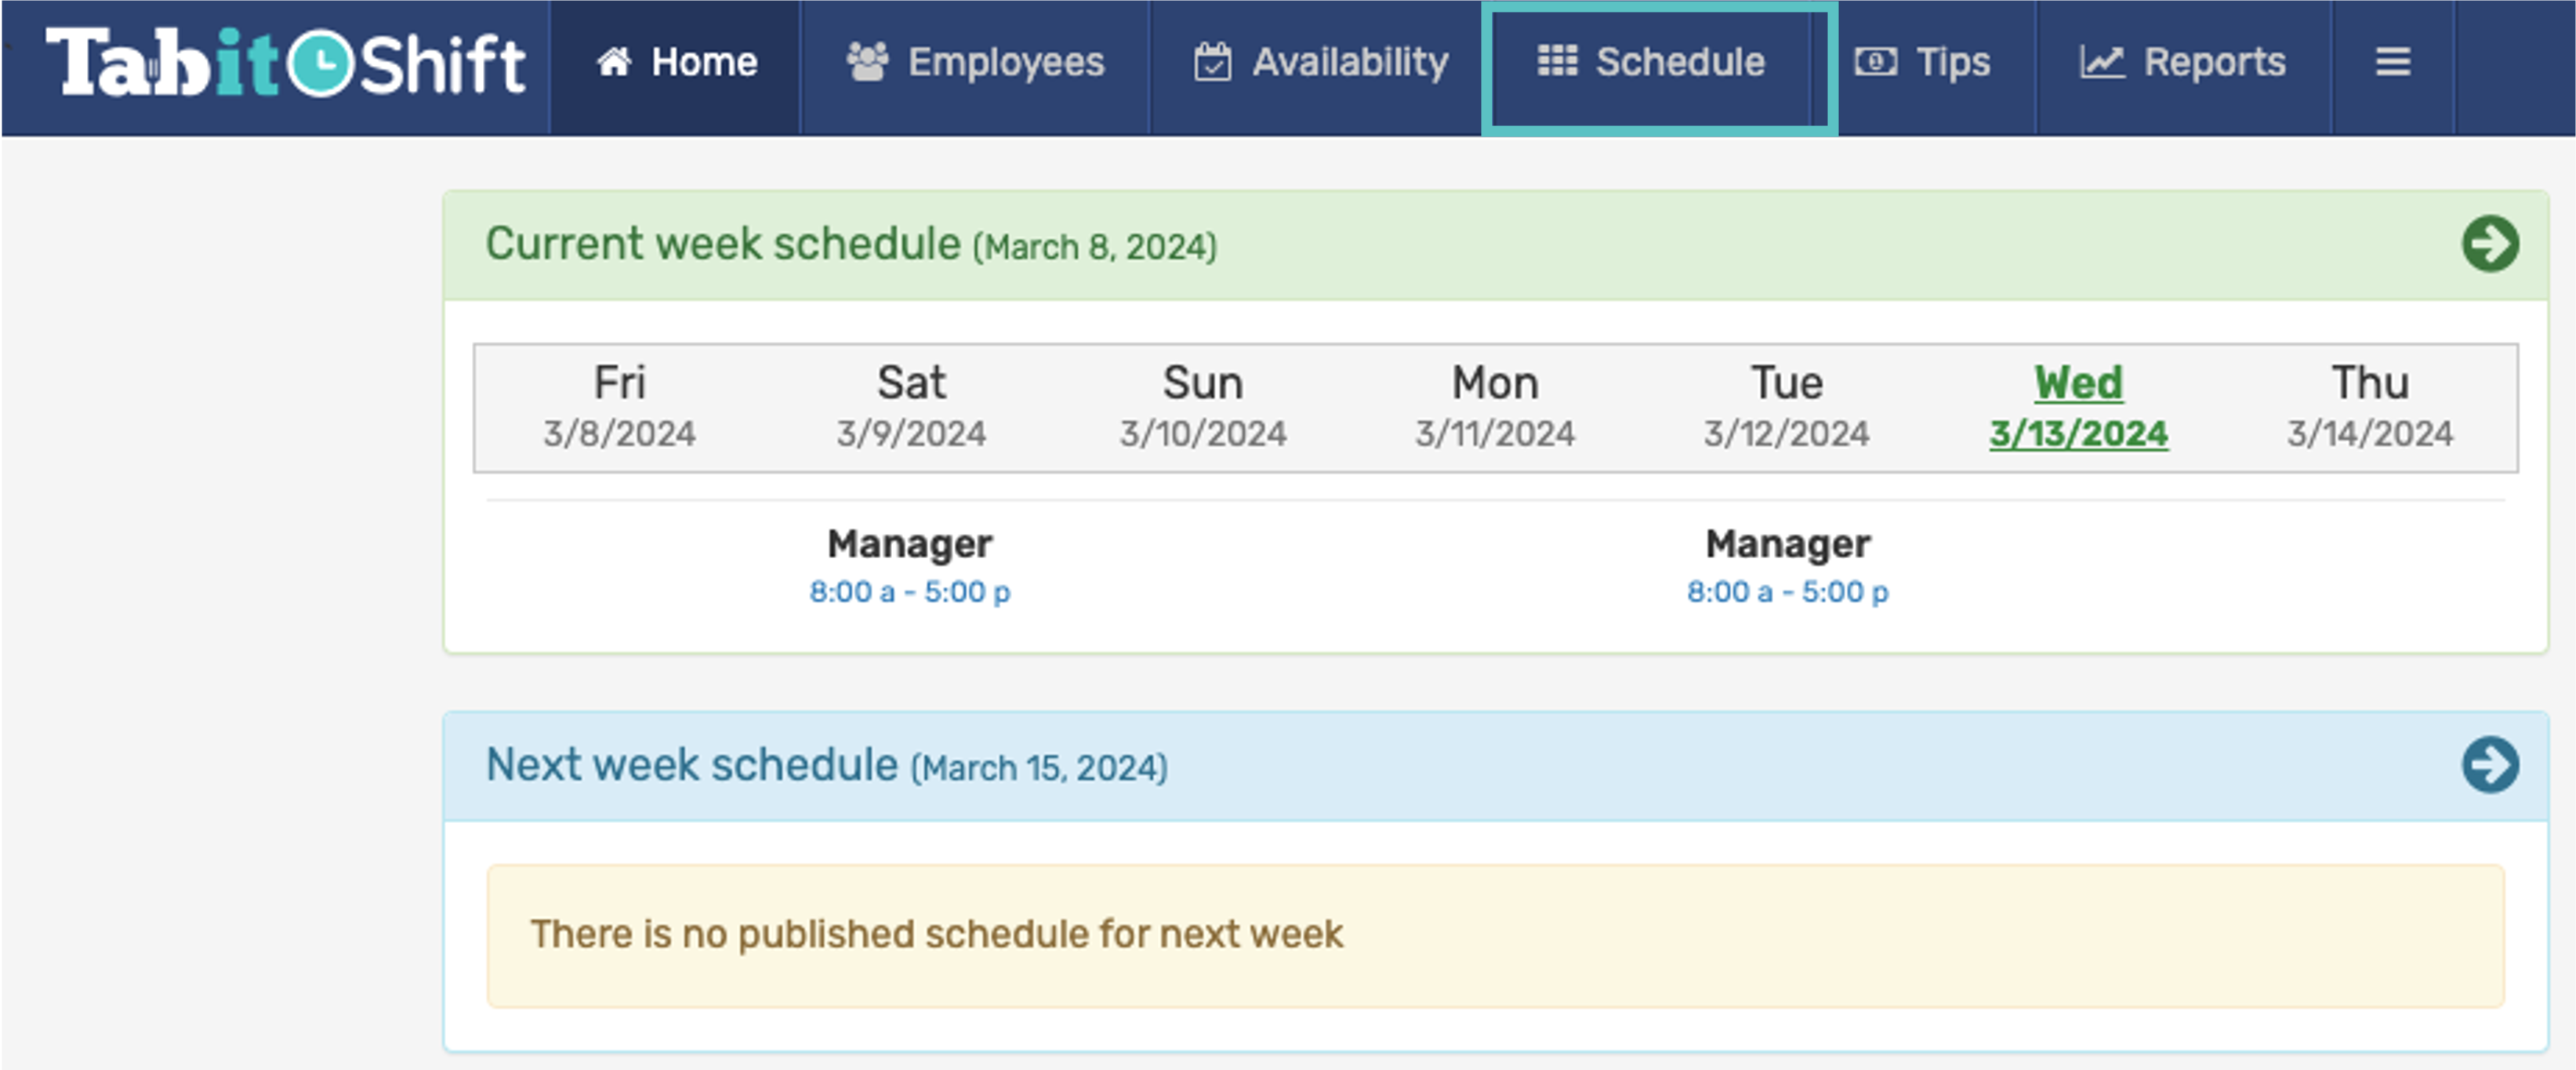Go to the Employees tab
Image resolution: width=2576 pixels, height=1070 pixels.
(x=1005, y=62)
